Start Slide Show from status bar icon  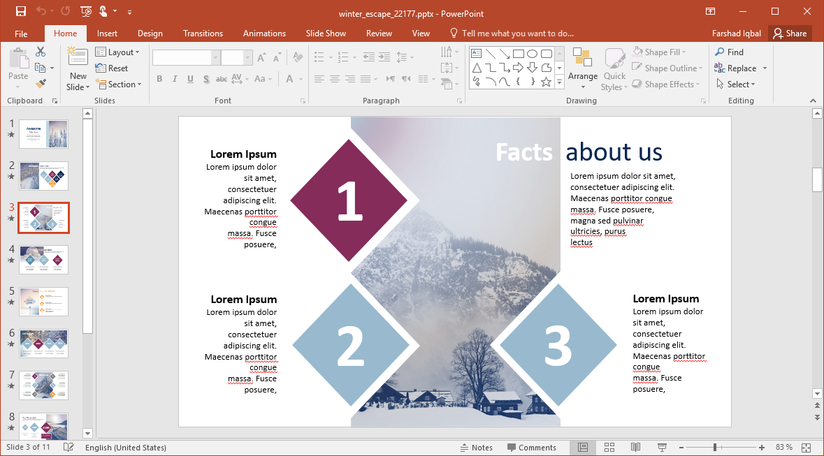point(661,447)
